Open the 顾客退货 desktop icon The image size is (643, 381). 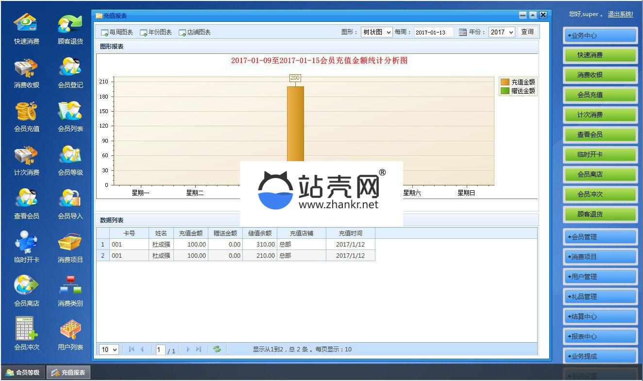70,25
